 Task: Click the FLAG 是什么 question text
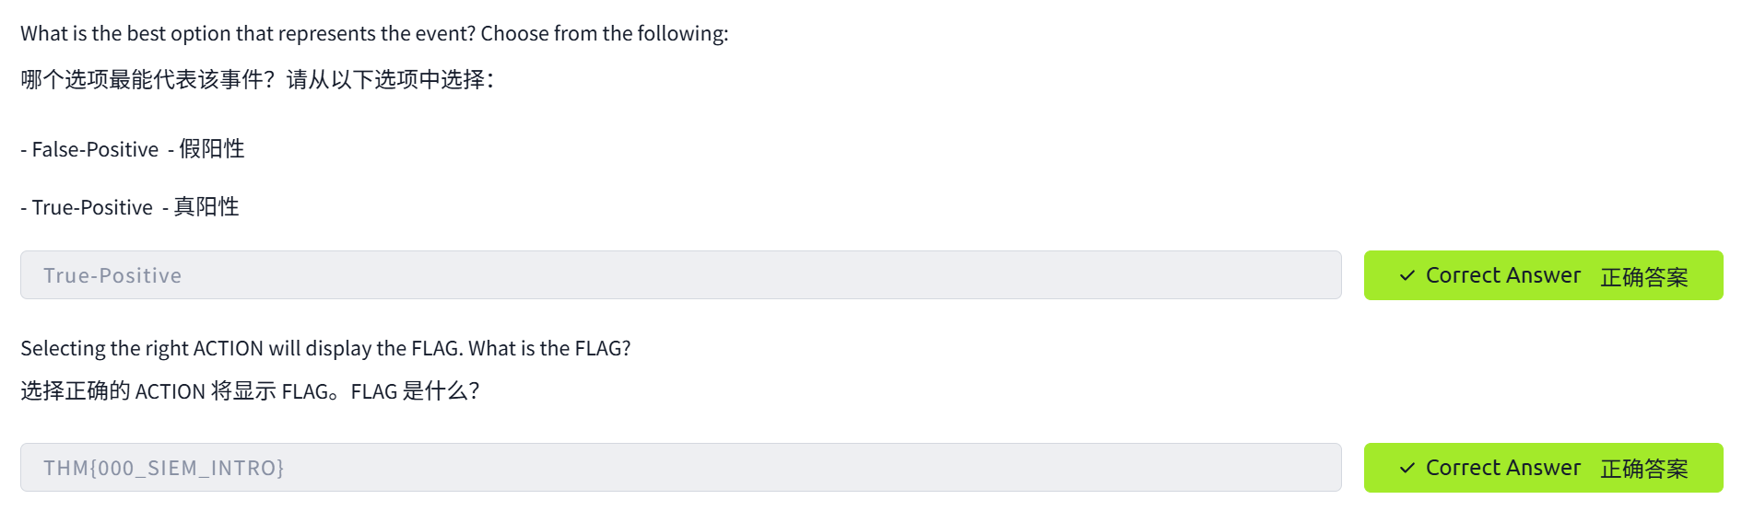point(415,391)
